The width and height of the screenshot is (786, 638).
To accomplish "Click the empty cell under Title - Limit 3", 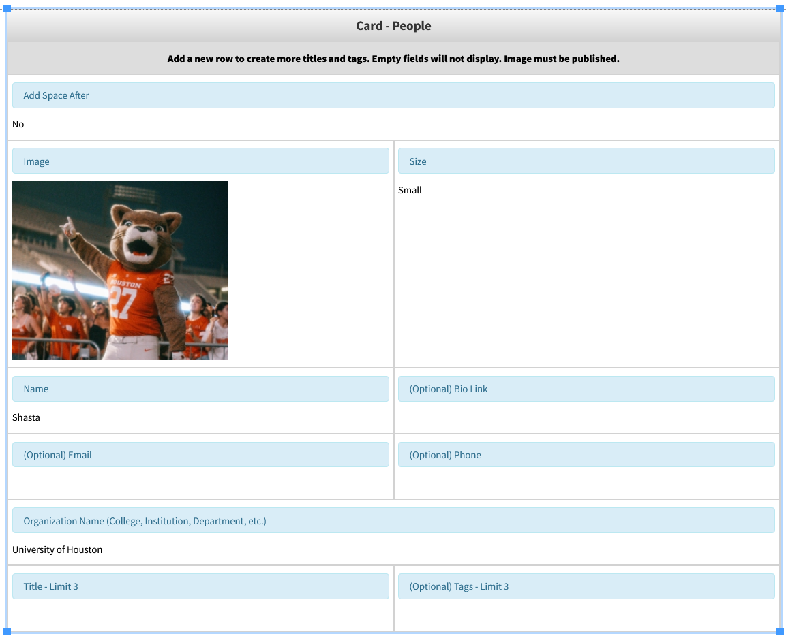I will point(200,615).
